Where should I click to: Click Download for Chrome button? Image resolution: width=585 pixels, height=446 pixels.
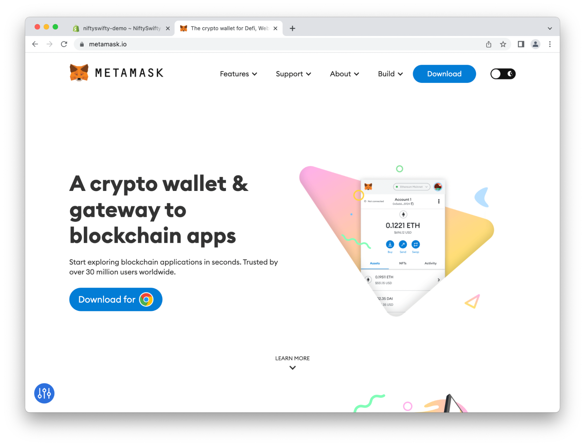pyautogui.click(x=116, y=299)
